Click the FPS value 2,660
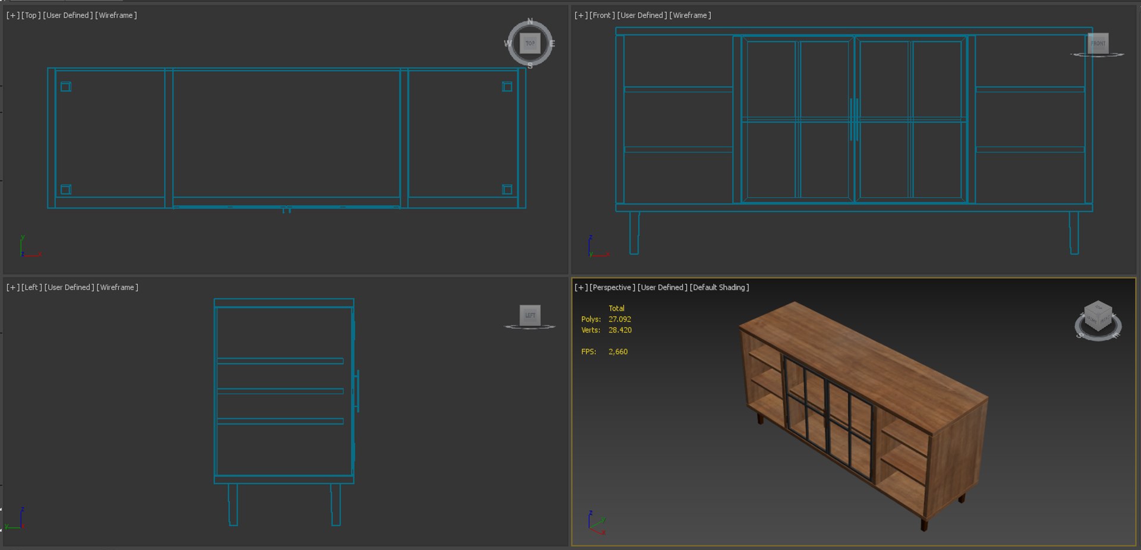 (618, 352)
